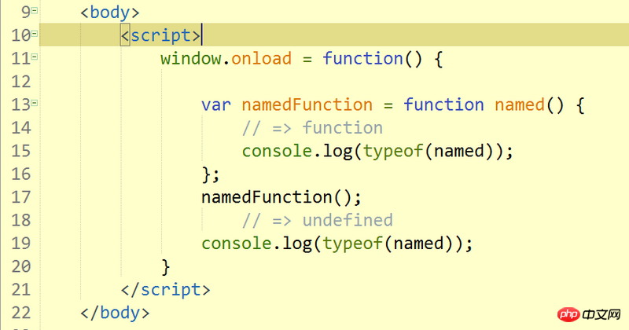Place cursor in the closing body tag
The height and width of the screenshot is (330, 629).
[x=115, y=313]
